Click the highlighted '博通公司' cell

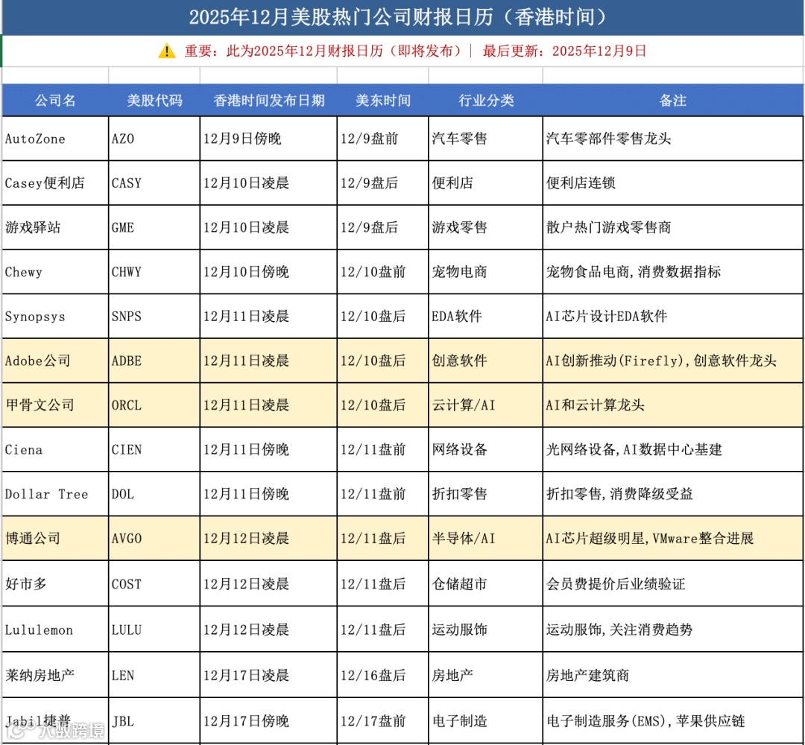click(55, 538)
